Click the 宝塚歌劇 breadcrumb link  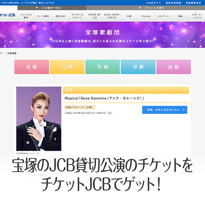[12, 53]
